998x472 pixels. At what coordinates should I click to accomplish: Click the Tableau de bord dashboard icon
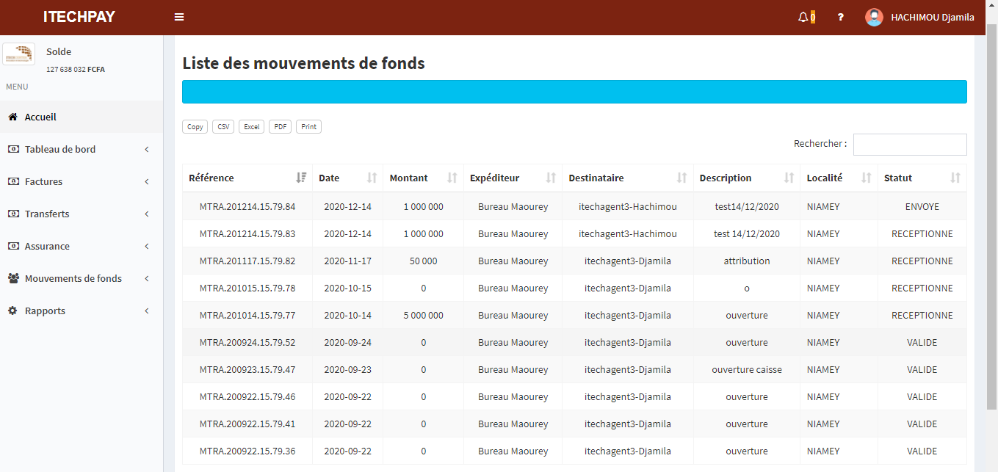click(x=12, y=149)
